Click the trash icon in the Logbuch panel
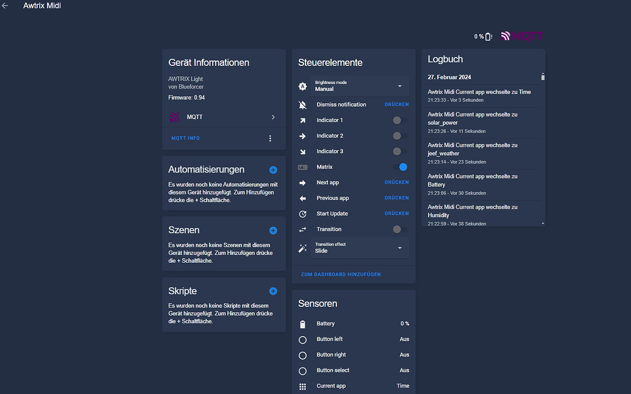The image size is (631, 394). (x=543, y=76)
